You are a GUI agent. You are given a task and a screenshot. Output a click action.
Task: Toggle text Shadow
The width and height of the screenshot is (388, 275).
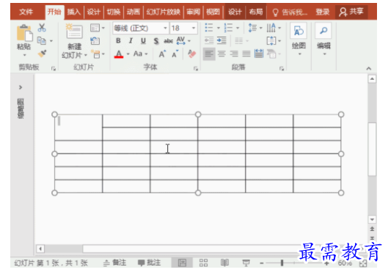(x=156, y=41)
